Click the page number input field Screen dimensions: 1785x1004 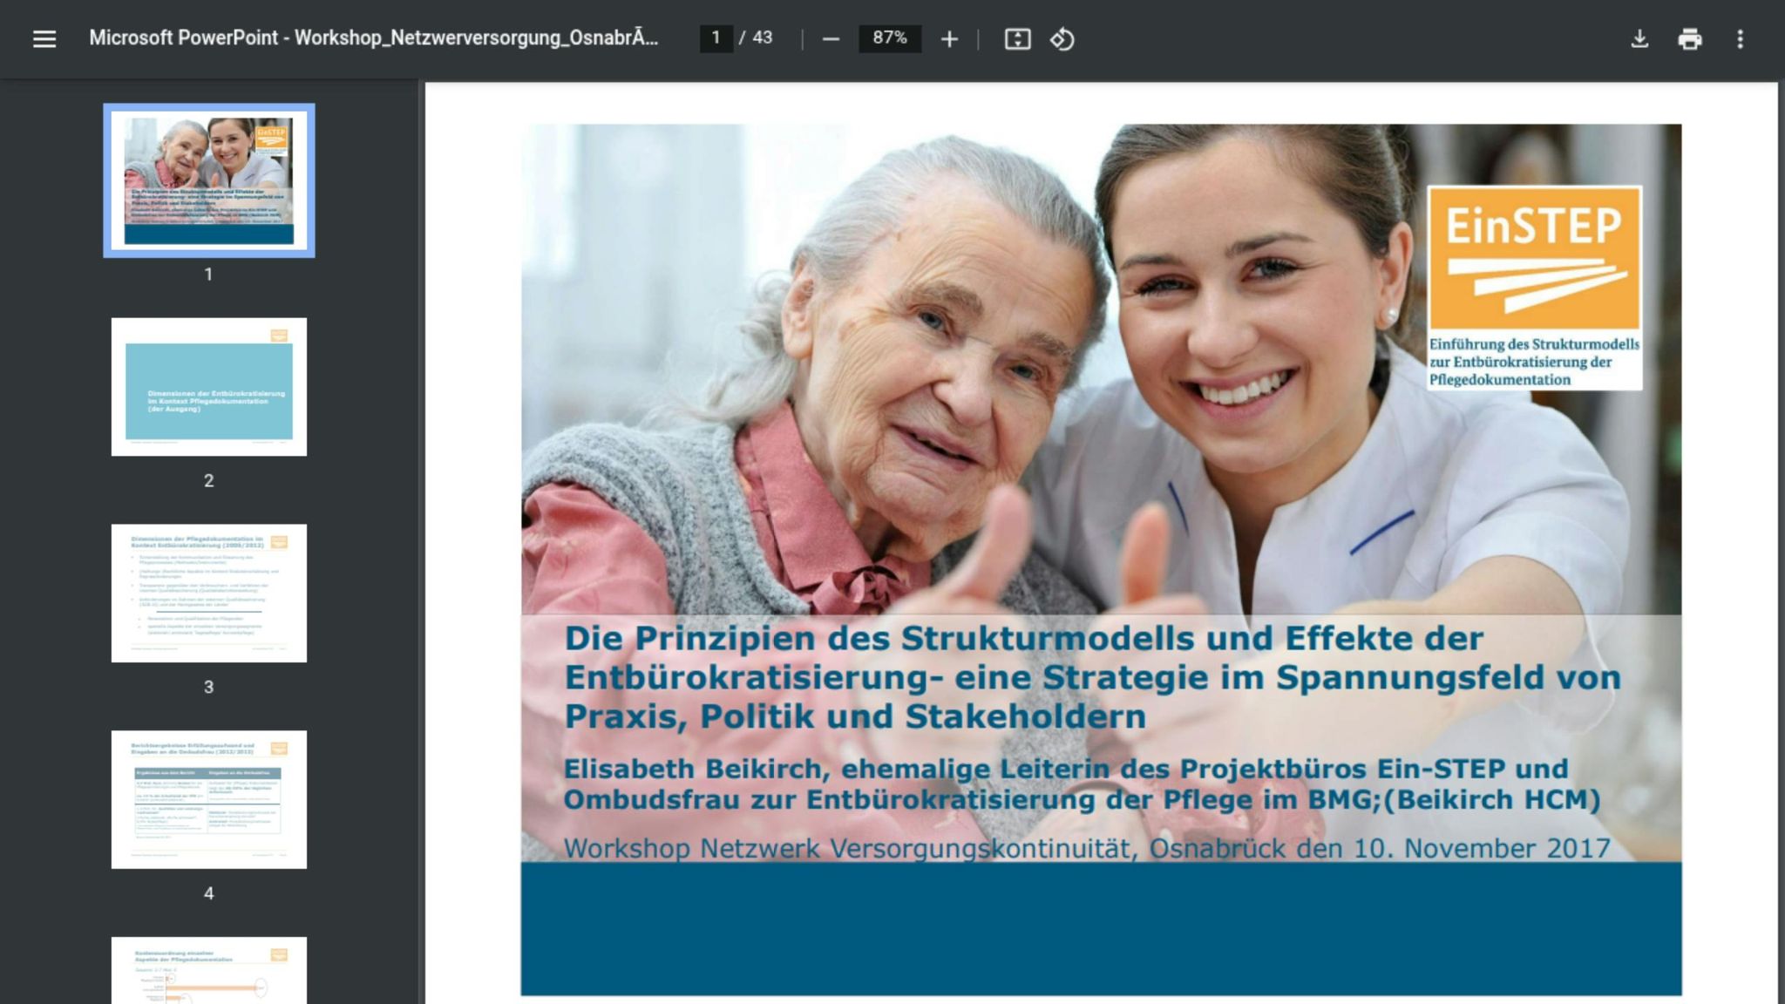point(716,38)
